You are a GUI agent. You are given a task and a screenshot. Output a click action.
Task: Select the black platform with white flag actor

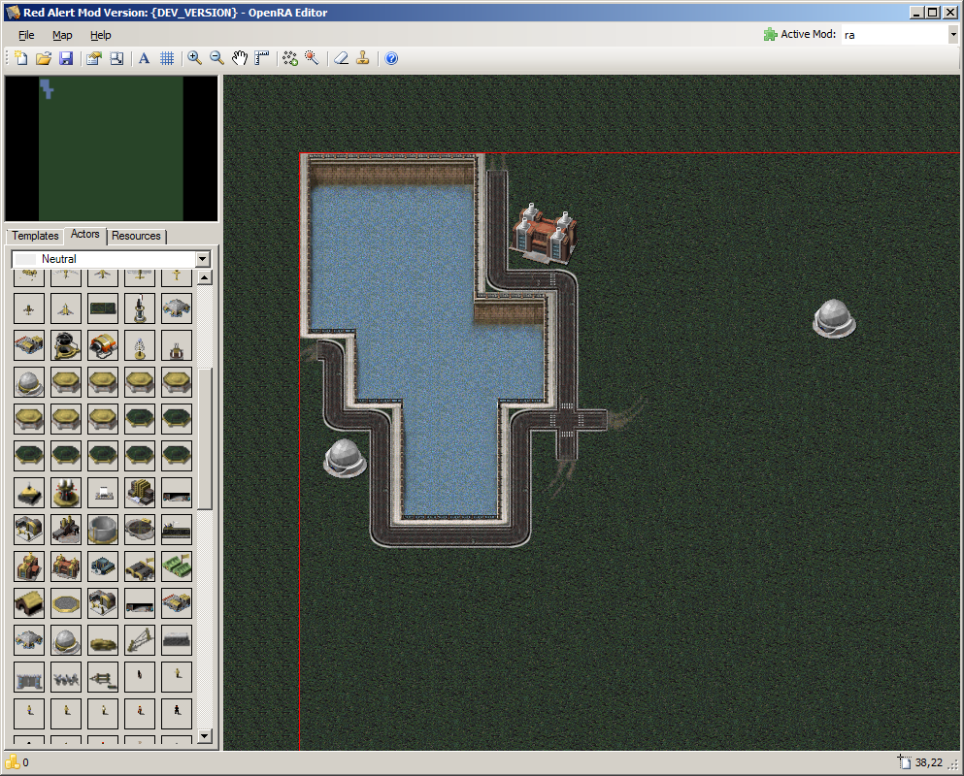[177, 530]
